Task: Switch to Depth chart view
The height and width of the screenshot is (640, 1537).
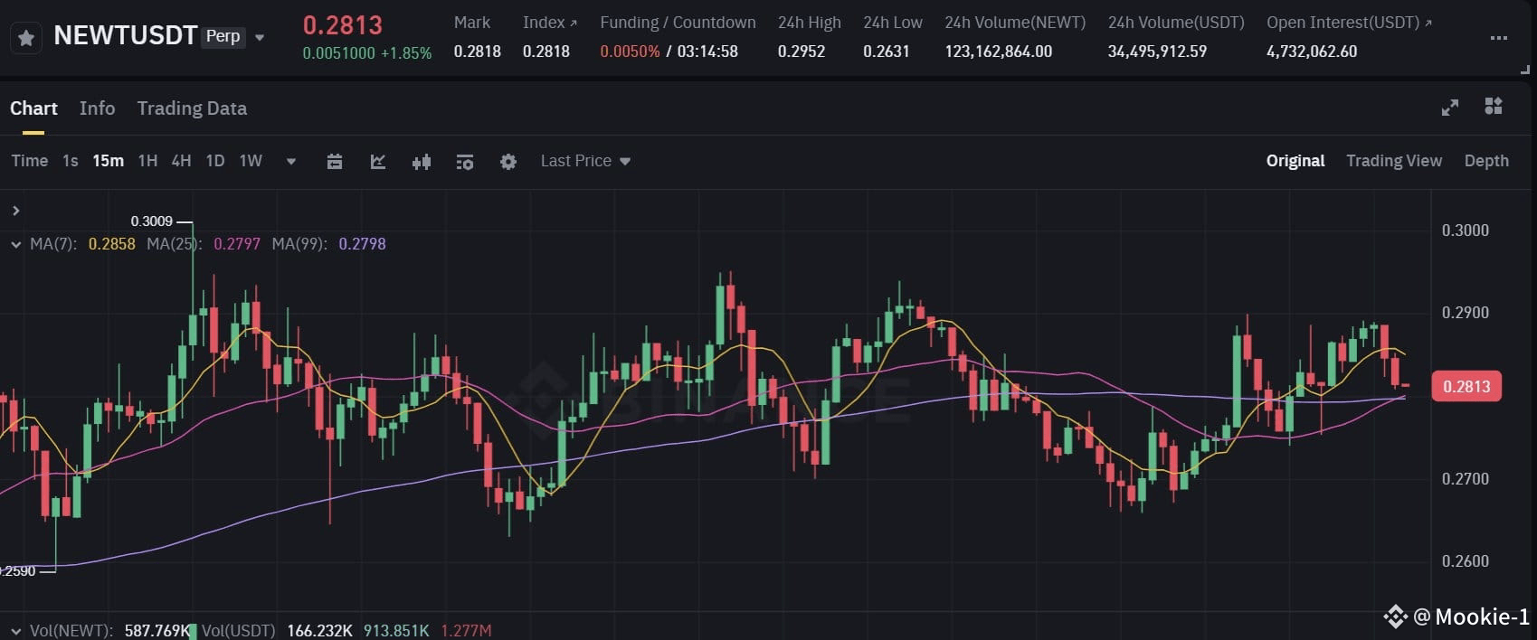Action: click(1486, 161)
